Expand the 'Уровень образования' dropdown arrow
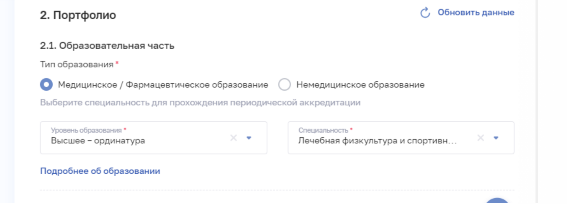 (249, 138)
